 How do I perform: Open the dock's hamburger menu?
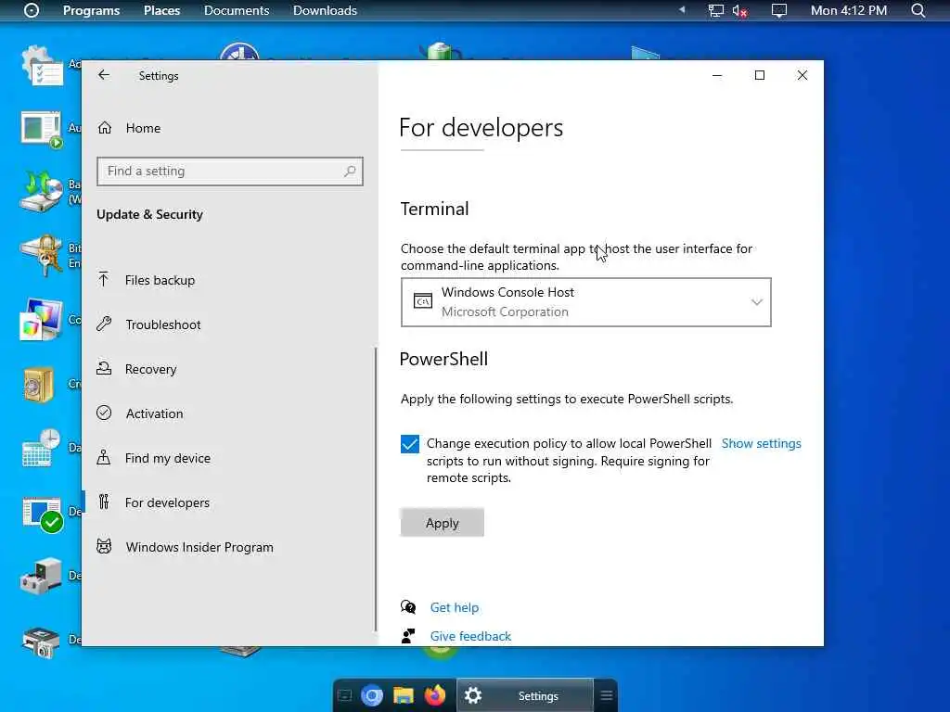pyautogui.click(x=606, y=695)
